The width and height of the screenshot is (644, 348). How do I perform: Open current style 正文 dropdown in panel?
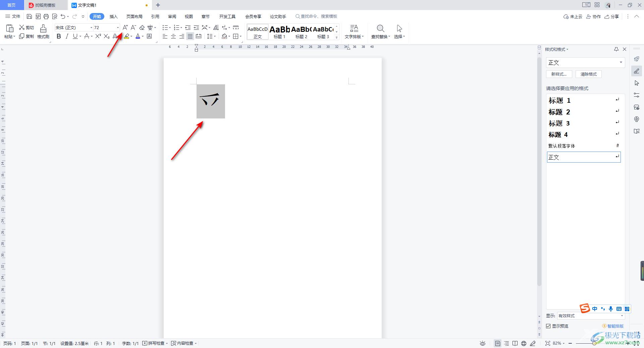point(621,63)
